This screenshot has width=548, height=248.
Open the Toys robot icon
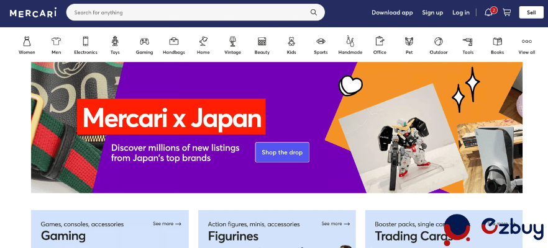point(115,42)
